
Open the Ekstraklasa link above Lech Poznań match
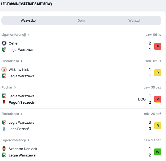pos(10,114)
